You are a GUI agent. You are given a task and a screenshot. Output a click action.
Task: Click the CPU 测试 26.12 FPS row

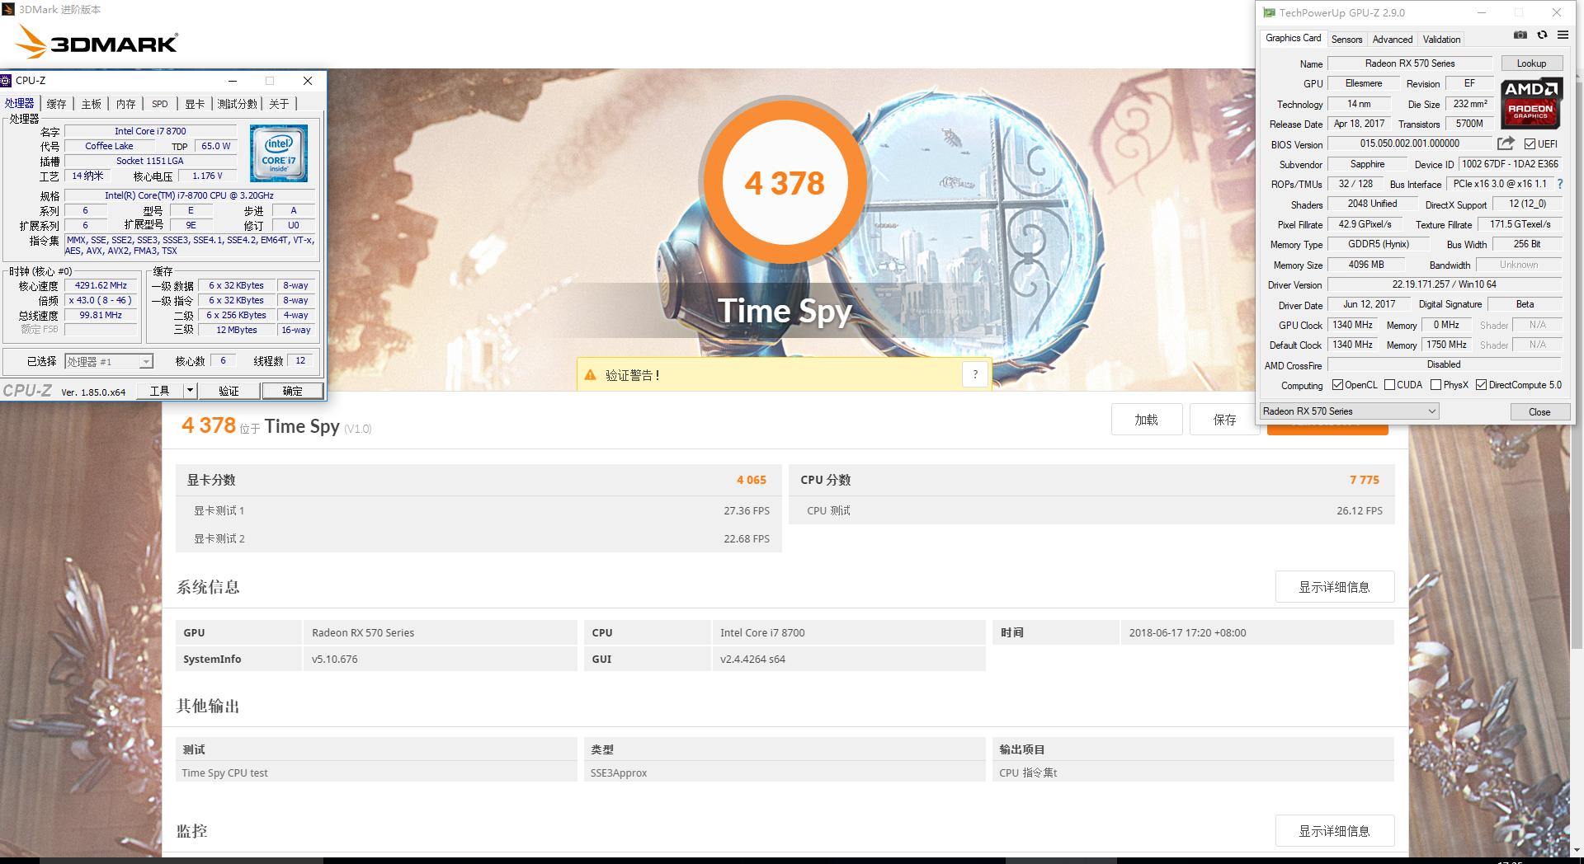tap(1091, 510)
